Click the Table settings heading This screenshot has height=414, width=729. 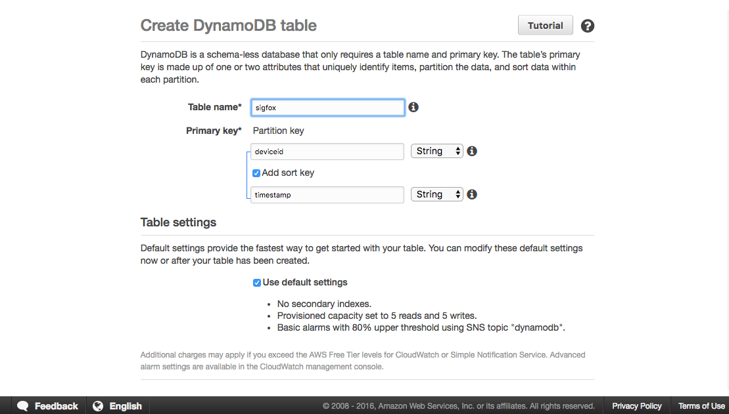pos(179,222)
